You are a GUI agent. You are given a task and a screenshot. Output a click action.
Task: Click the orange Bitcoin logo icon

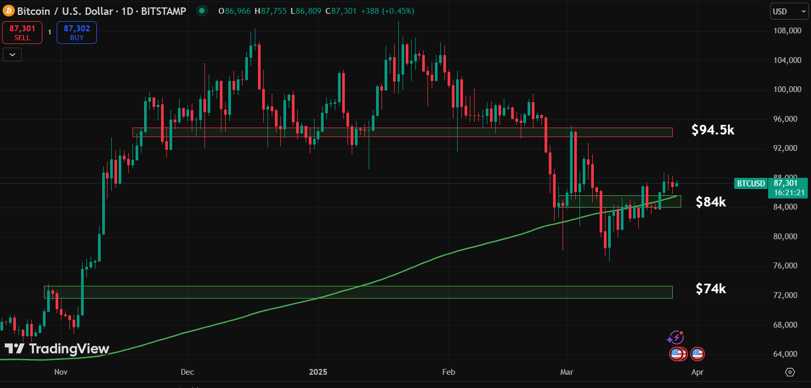[8, 11]
